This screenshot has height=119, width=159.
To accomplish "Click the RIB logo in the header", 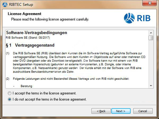I will click(137, 18).
